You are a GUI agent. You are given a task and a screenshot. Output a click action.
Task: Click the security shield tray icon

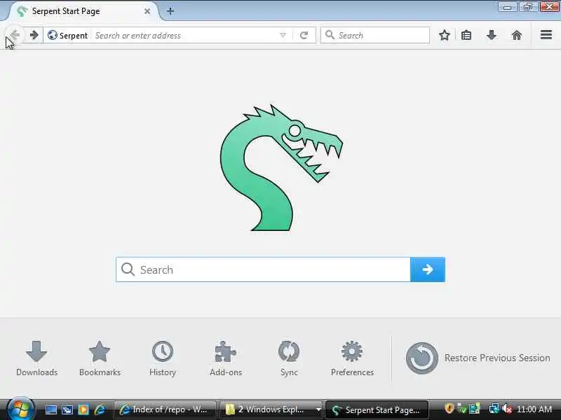click(x=449, y=409)
